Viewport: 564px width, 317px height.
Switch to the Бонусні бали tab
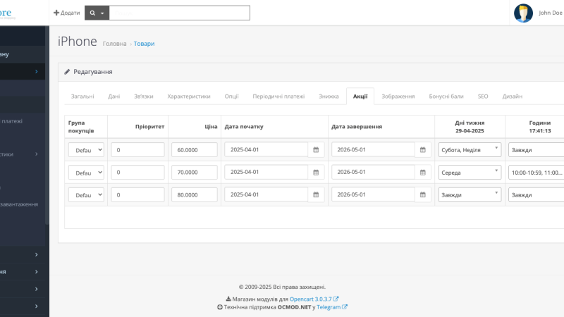[x=446, y=97]
